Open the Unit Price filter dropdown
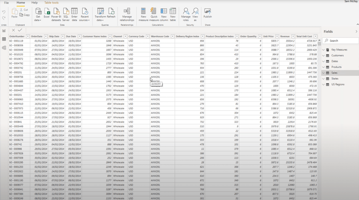The image size is (359, 200). (x=277, y=36)
